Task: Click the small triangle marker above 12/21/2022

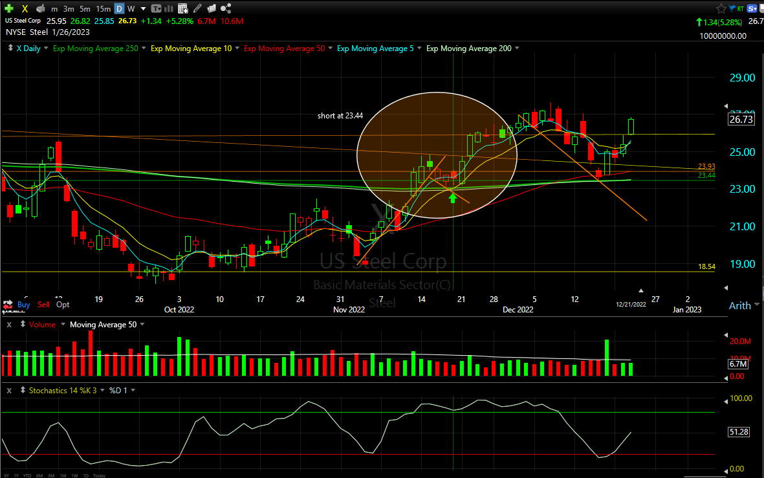Action: point(640,290)
